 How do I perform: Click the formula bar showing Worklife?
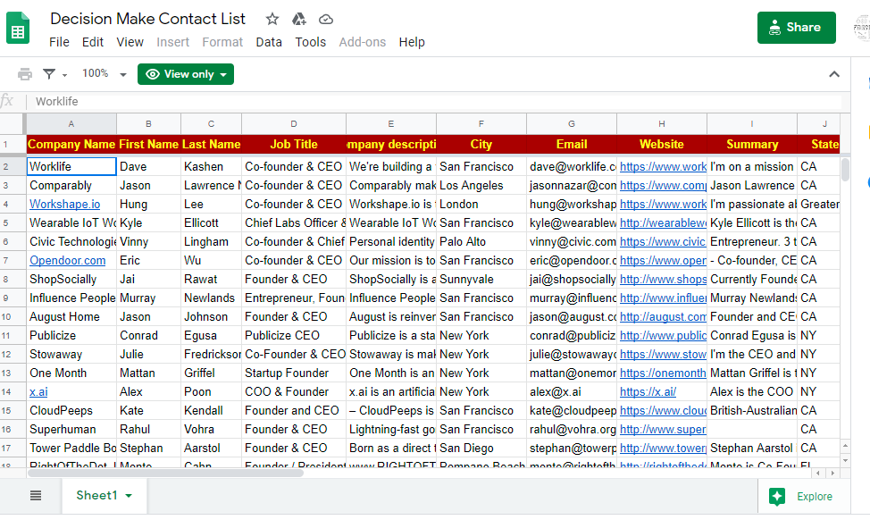click(429, 102)
